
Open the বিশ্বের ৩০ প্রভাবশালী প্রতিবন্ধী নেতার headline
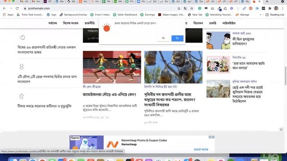47,50
